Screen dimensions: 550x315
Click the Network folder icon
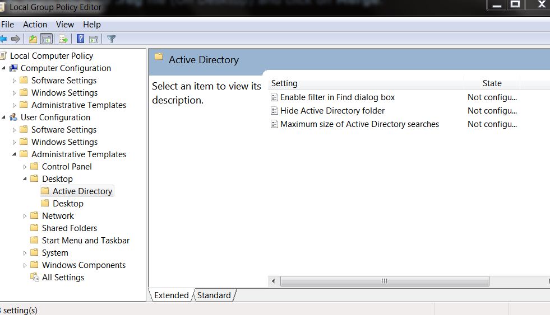(34, 215)
